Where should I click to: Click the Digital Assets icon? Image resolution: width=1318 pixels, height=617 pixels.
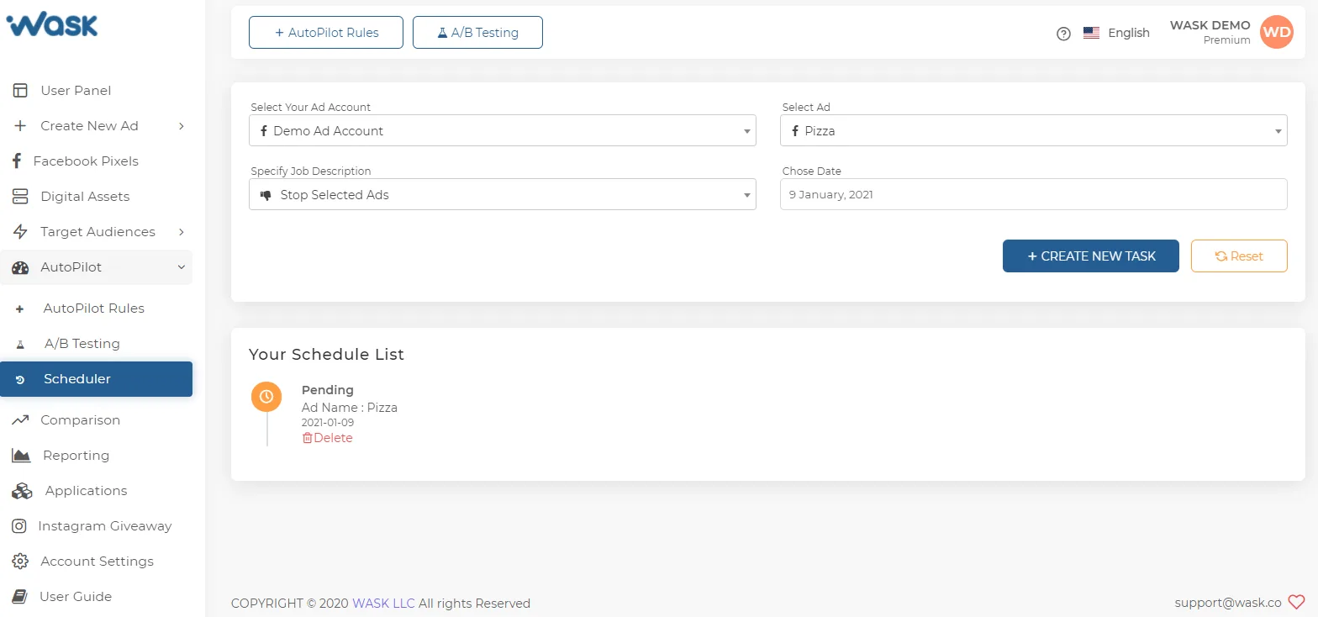point(20,197)
